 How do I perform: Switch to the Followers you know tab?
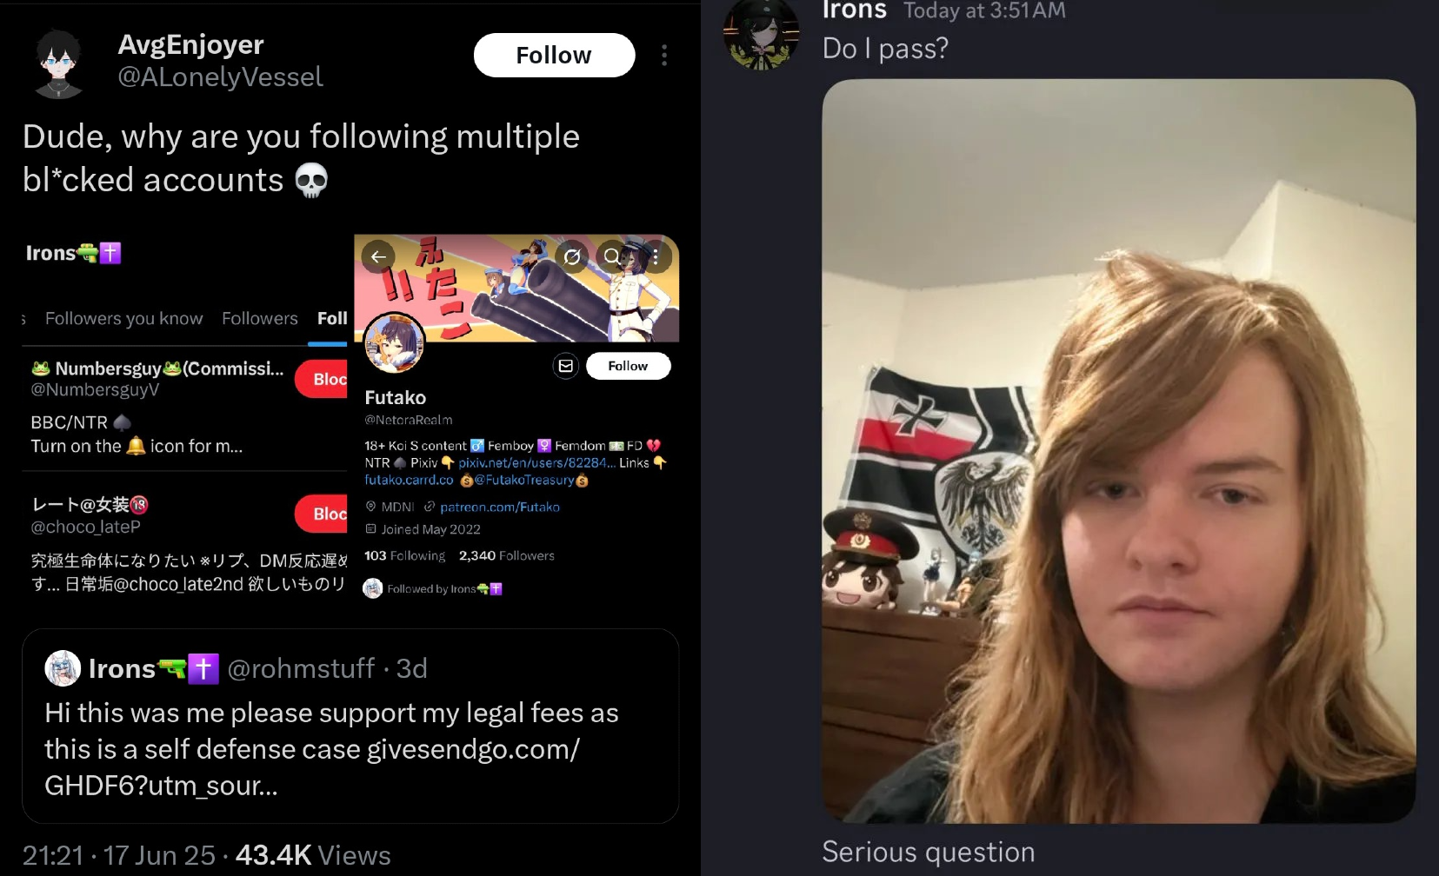(x=123, y=318)
